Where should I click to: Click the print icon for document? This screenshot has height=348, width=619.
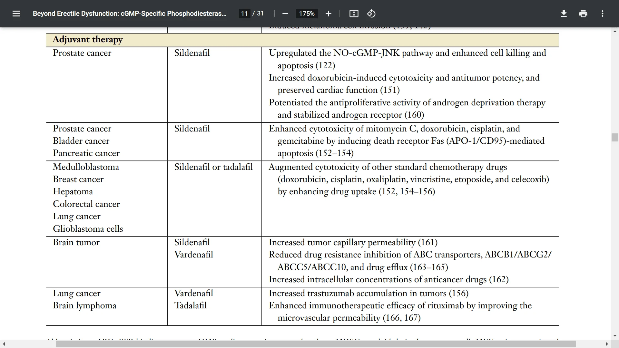(583, 14)
